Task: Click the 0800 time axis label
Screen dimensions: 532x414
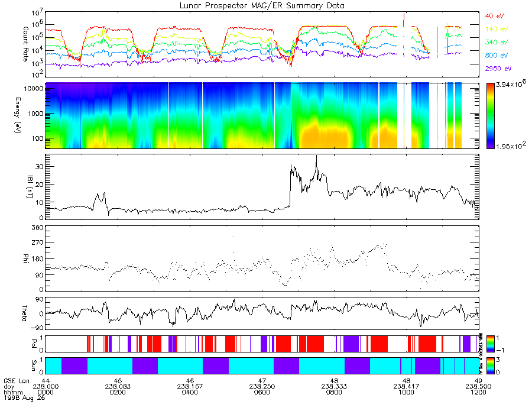Action: click(334, 392)
